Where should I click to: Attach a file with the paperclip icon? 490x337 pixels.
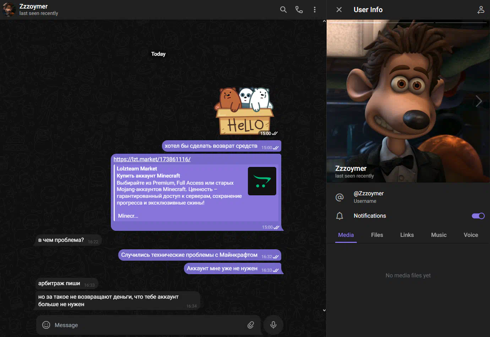[x=251, y=325]
